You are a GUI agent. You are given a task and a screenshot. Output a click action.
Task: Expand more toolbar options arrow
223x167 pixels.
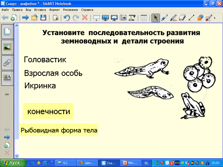click(x=215, y=18)
